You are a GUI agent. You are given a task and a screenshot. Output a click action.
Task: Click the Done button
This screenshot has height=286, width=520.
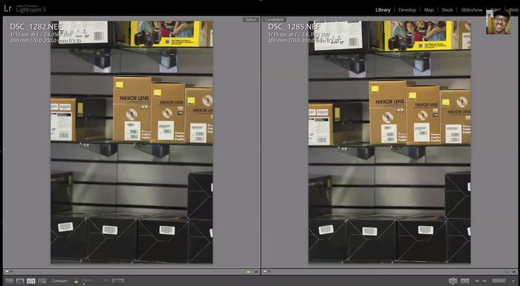498,281
